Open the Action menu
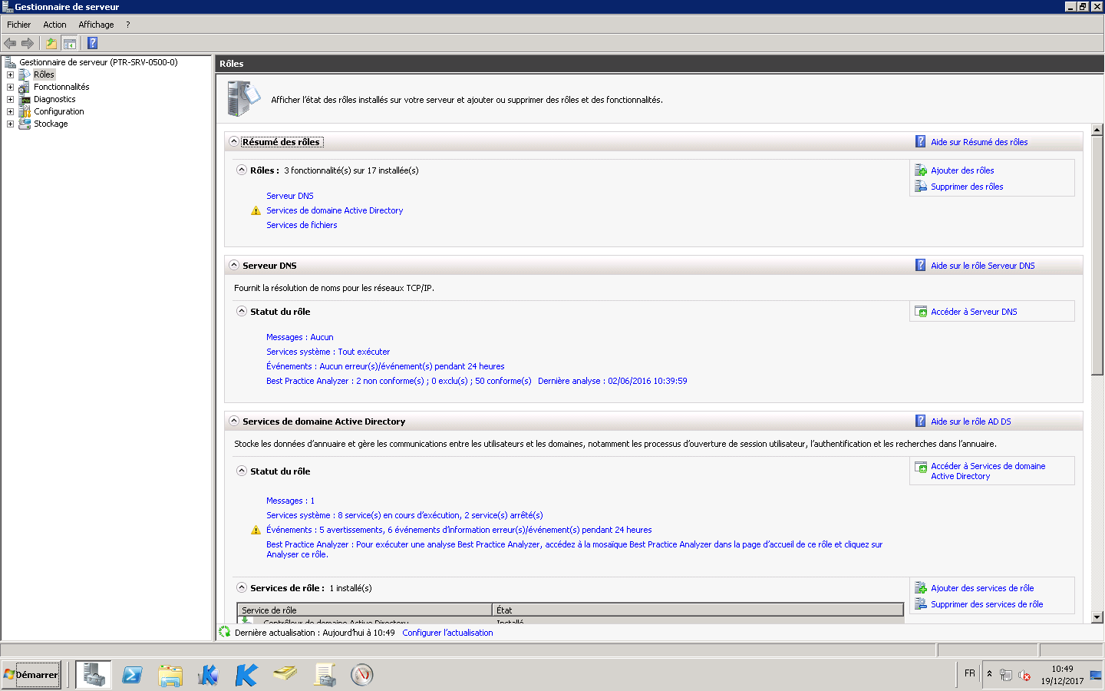The width and height of the screenshot is (1105, 691). [x=54, y=25]
